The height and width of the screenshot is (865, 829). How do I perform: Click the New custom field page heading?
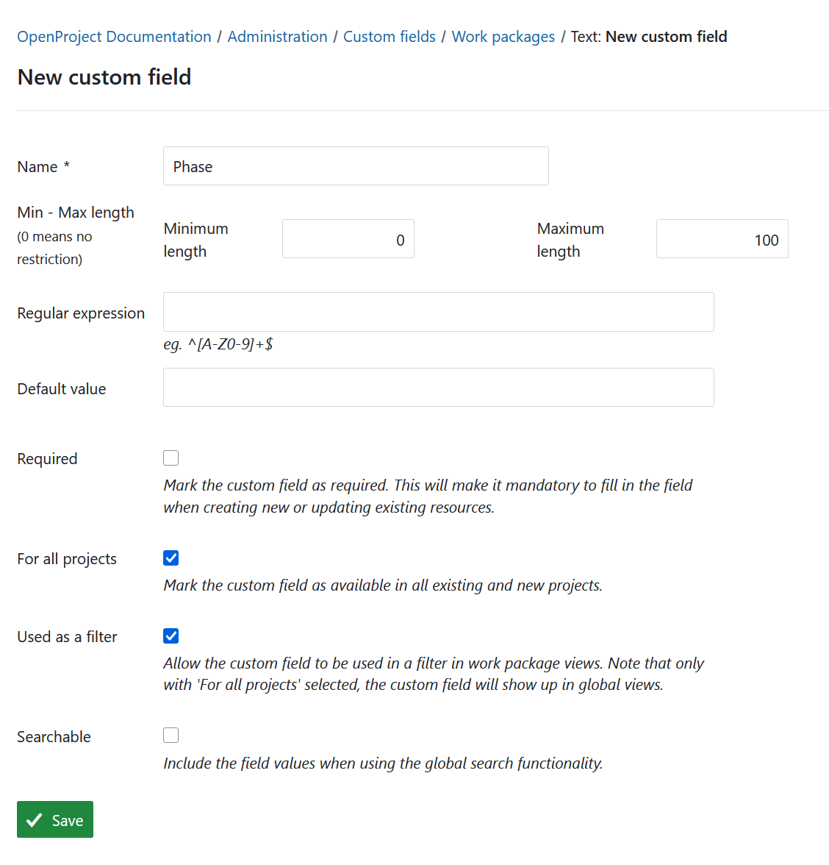(x=104, y=77)
